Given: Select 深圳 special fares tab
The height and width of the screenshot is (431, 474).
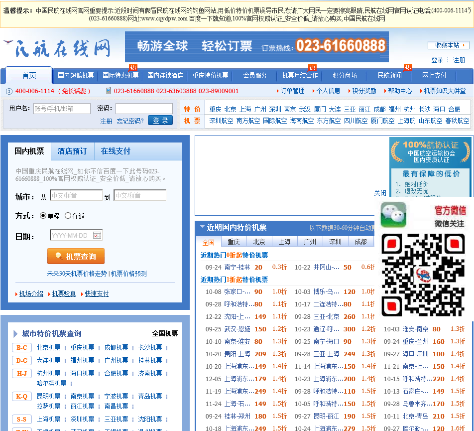Looking at the screenshot, I should point(335,242).
